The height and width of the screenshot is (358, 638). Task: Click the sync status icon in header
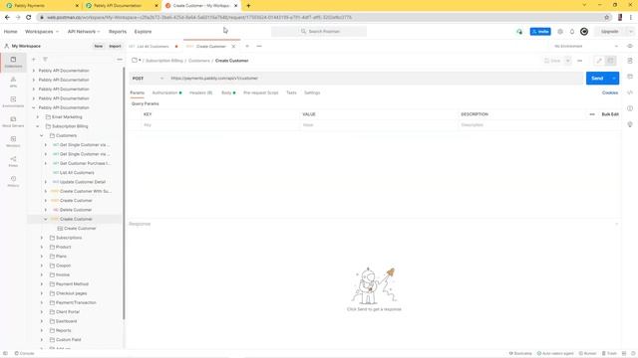519,32
